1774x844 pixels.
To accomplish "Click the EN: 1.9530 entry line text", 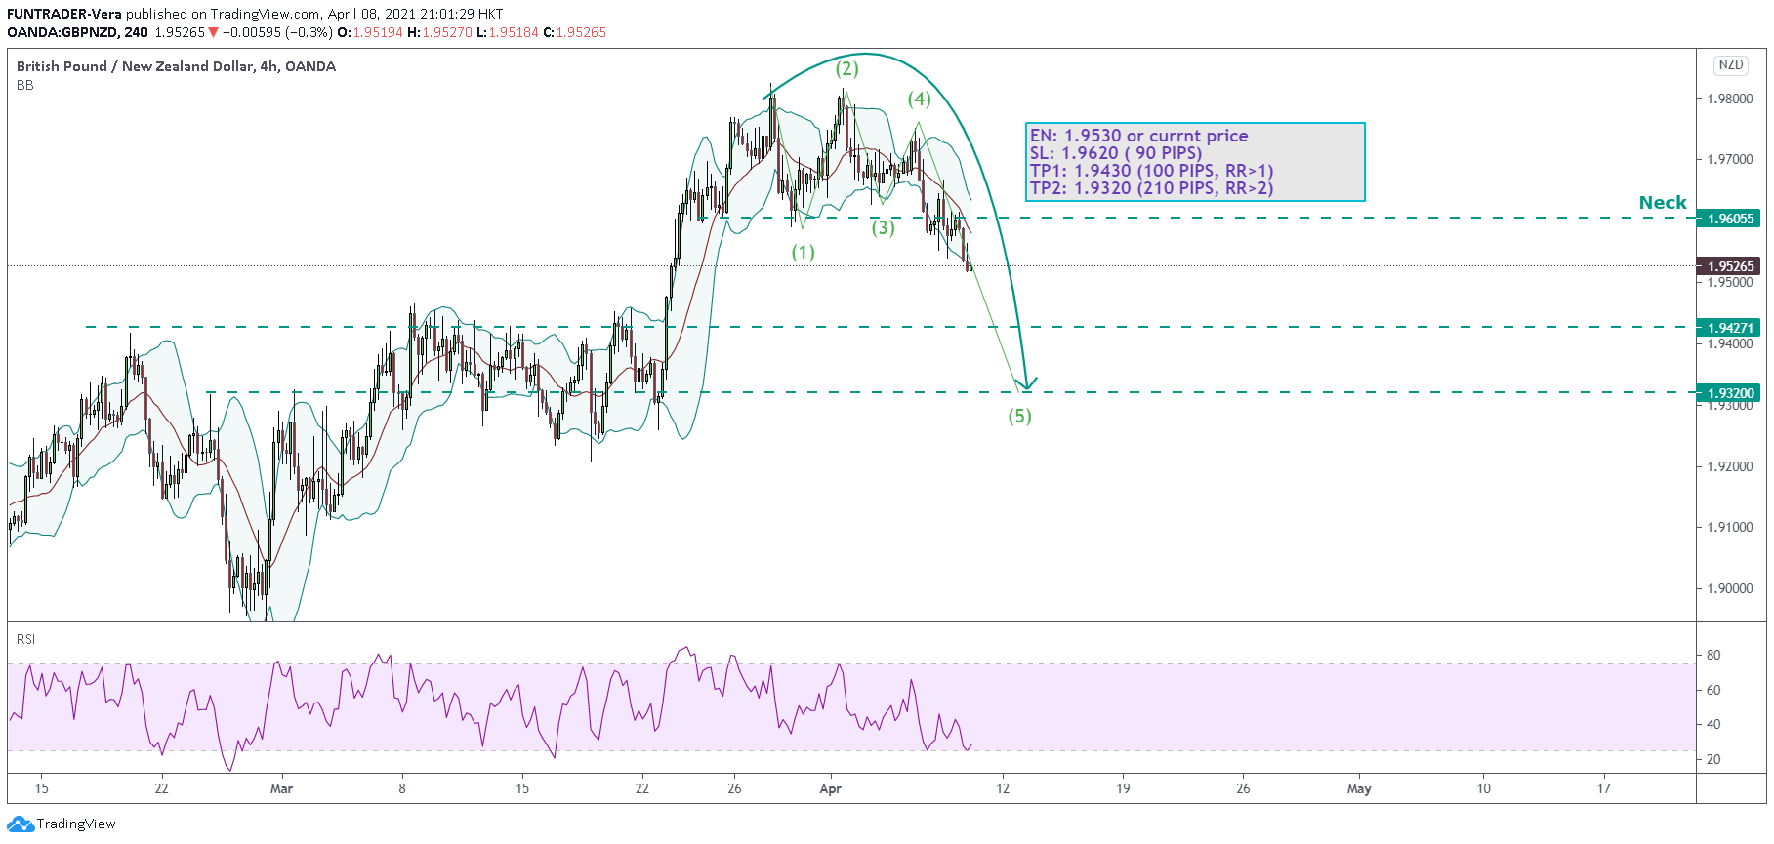I will point(1138,136).
